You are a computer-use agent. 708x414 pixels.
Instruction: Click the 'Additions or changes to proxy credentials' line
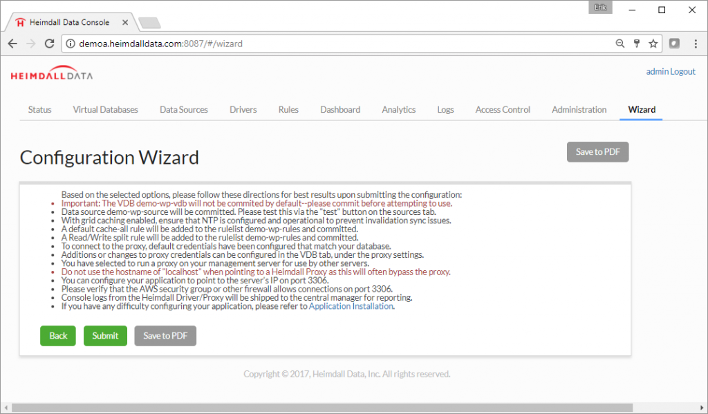tap(243, 254)
